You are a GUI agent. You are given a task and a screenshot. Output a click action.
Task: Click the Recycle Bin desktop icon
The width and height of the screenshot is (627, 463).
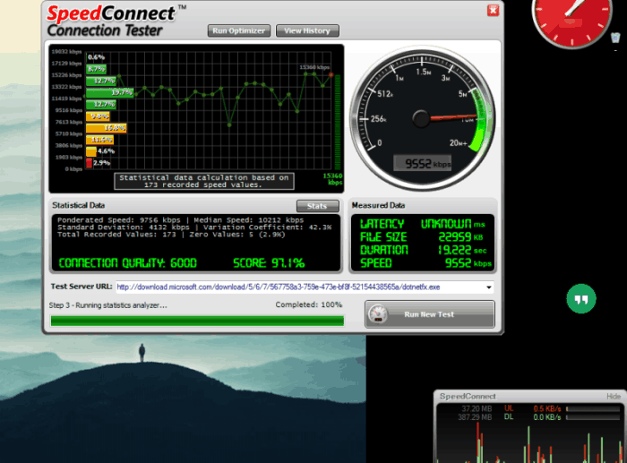[x=615, y=38]
